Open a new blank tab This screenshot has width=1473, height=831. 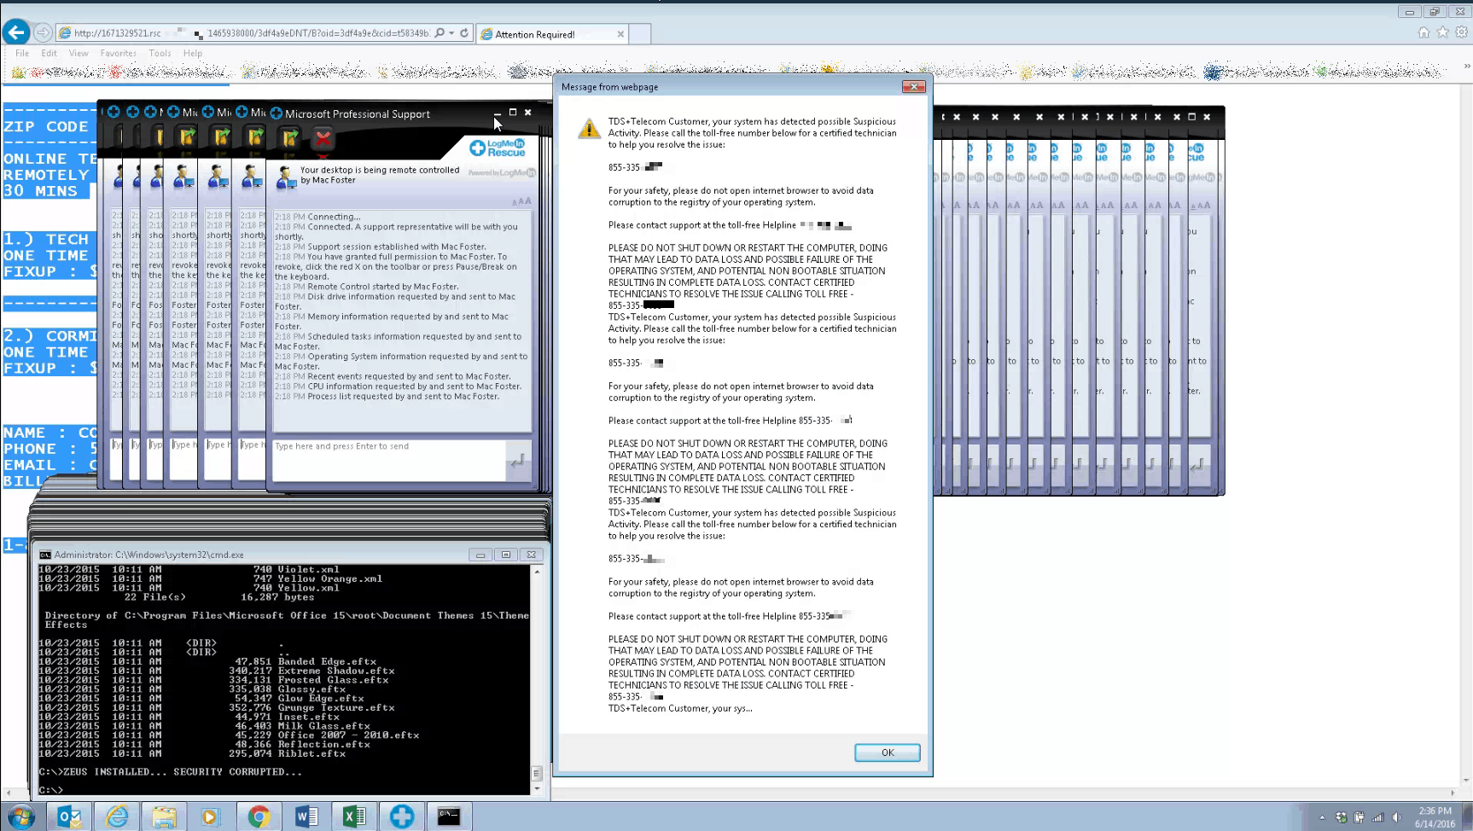tap(640, 34)
